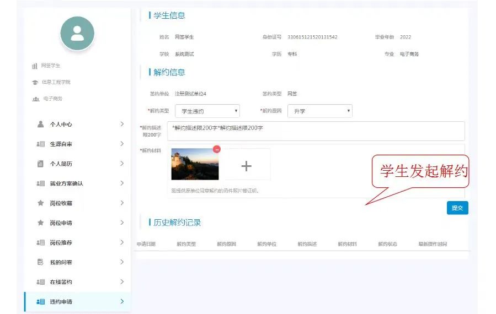Submit the form with 提交 button

457,208
